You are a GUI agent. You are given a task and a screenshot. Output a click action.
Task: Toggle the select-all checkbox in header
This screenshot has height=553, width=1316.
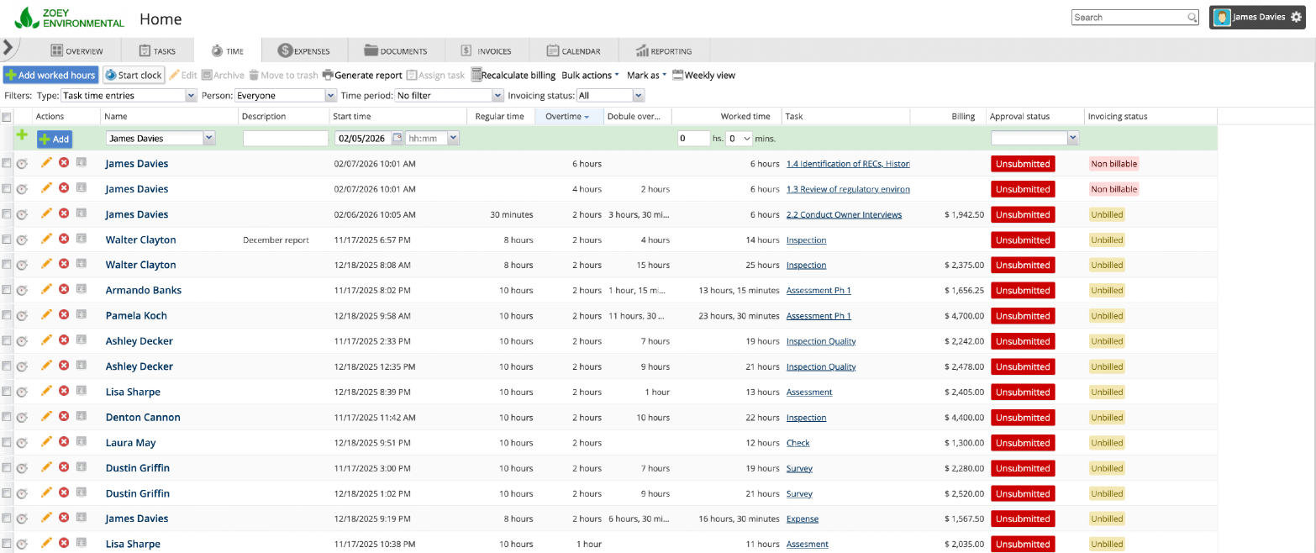pos(7,117)
